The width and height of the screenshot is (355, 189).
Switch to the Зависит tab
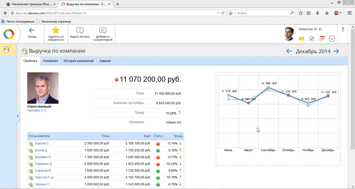coord(105,61)
